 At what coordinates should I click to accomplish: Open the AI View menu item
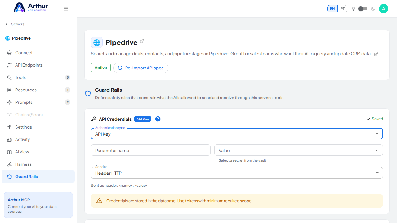point(38,152)
